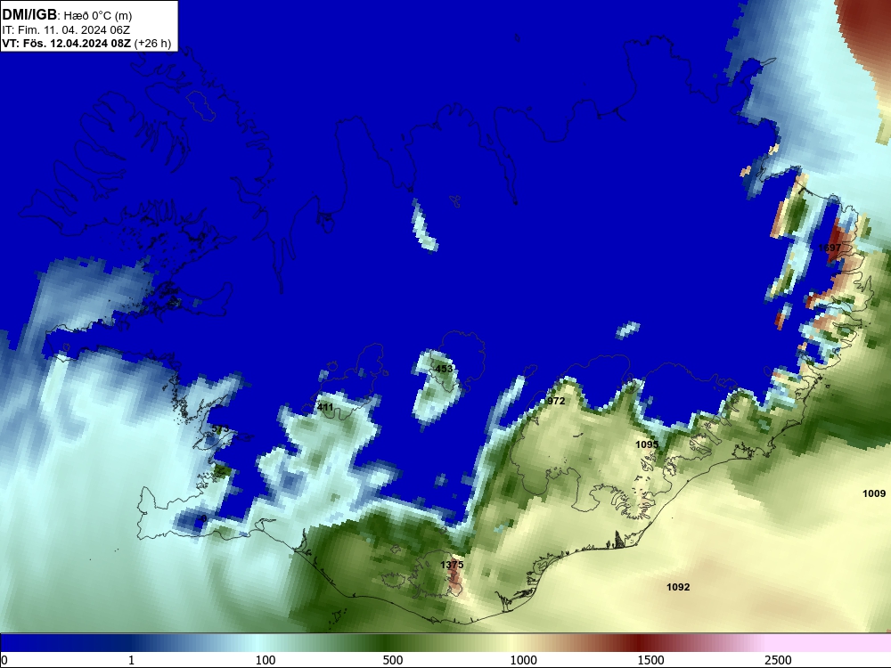This screenshot has height=668, width=891.
Task: Click the 1009 height value on the map
Action: tap(874, 493)
